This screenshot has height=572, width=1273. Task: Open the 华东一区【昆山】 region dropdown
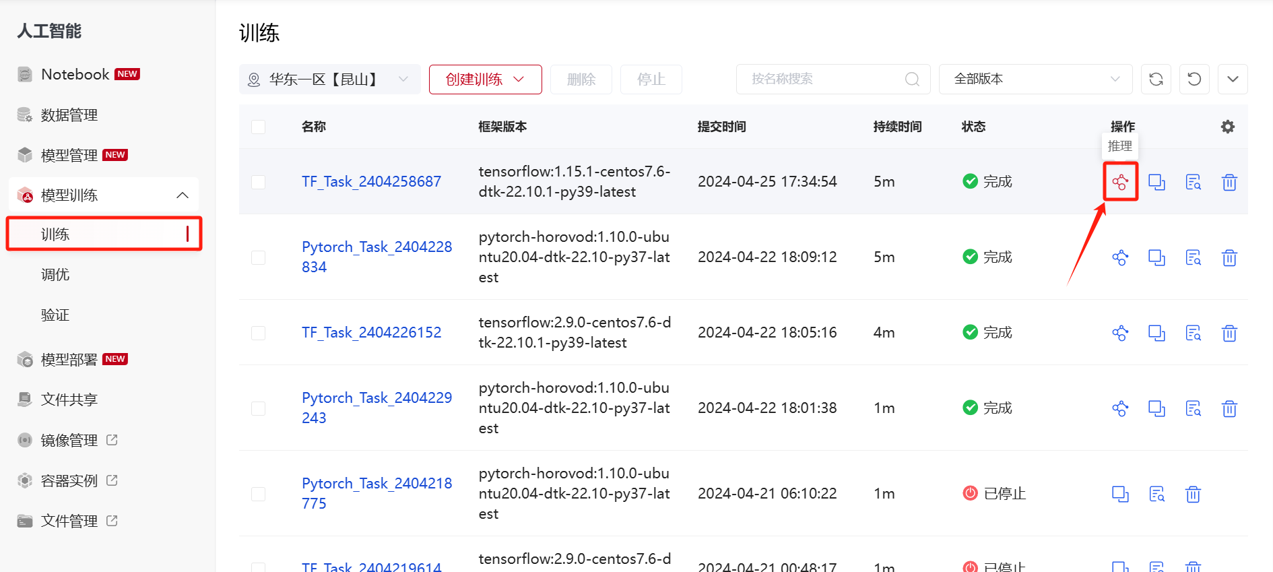[x=329, y=80]
